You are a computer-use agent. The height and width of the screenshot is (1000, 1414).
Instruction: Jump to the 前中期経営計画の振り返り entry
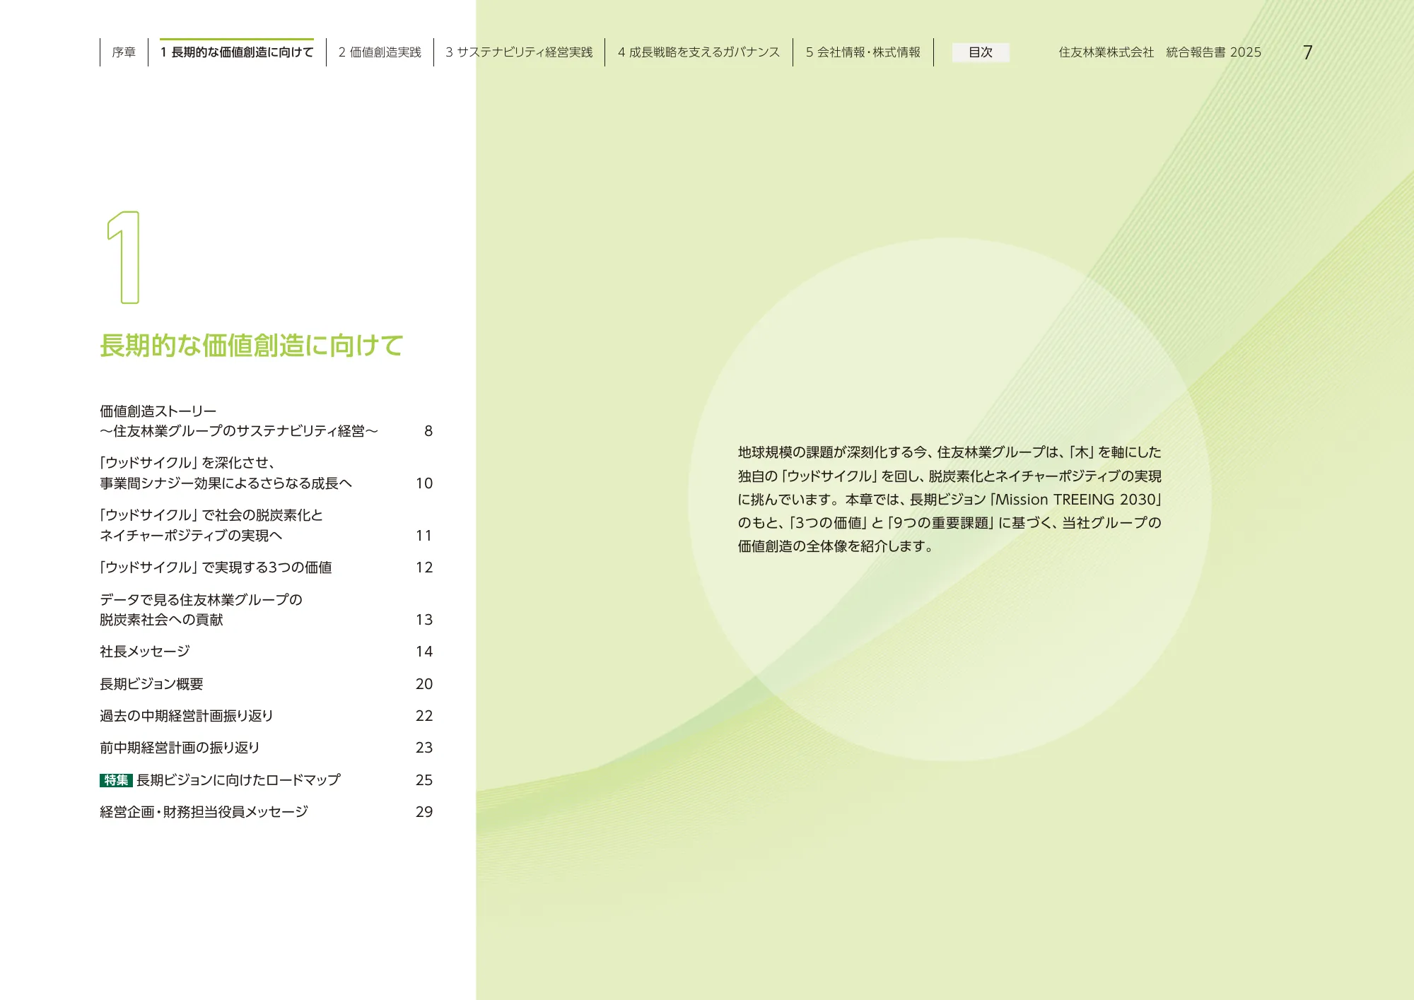(180, 748)
